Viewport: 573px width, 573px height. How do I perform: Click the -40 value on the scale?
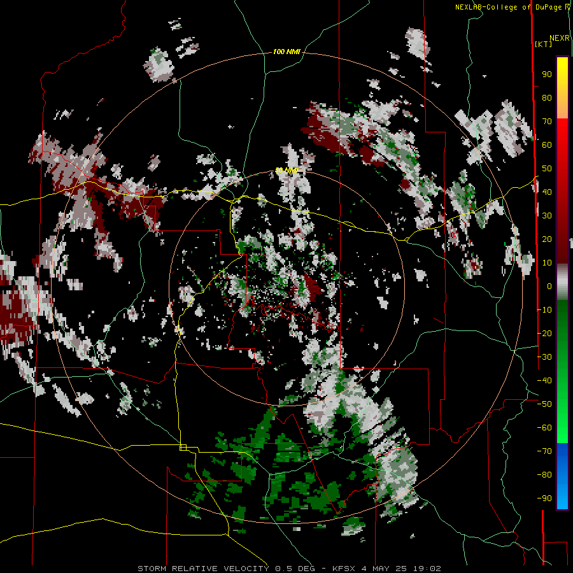(544, 381)
